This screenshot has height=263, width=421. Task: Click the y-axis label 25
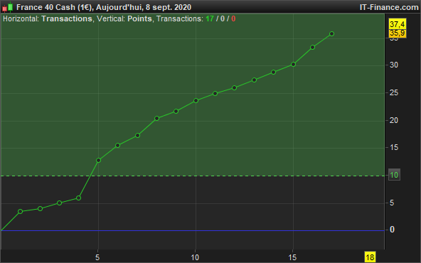click(x=394, y=93)
